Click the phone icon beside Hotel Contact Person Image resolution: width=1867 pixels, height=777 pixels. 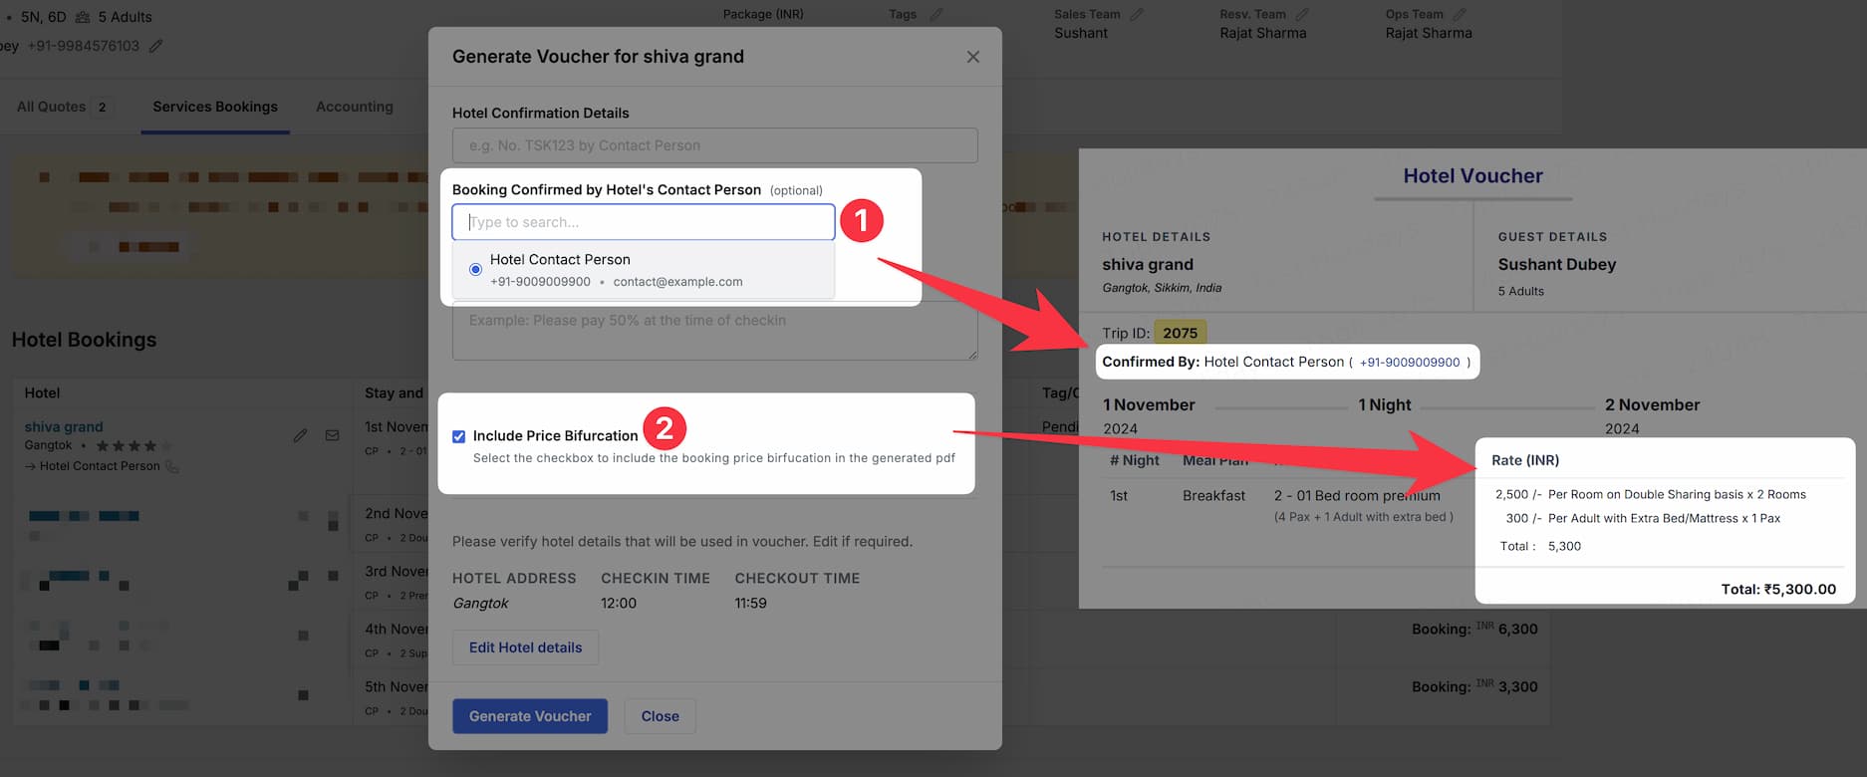point(172,466)
